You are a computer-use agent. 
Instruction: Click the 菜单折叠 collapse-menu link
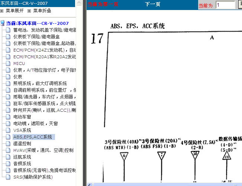(42, 11)
